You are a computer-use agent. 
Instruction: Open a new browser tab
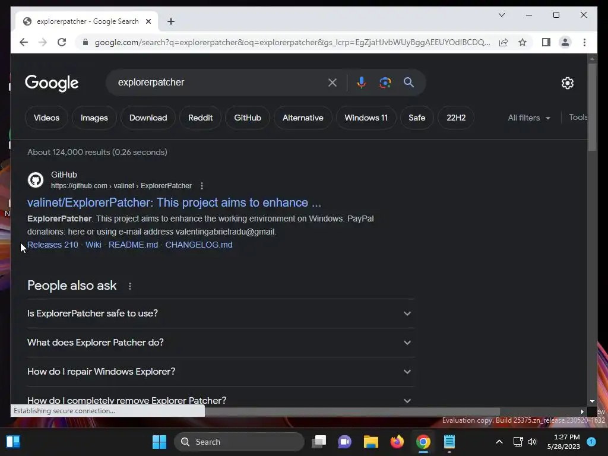click(x=171, y=21)
